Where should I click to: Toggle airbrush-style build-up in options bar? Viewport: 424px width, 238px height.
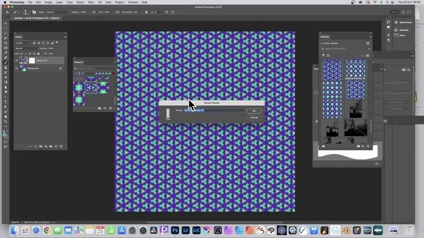[x=117, y=12]
